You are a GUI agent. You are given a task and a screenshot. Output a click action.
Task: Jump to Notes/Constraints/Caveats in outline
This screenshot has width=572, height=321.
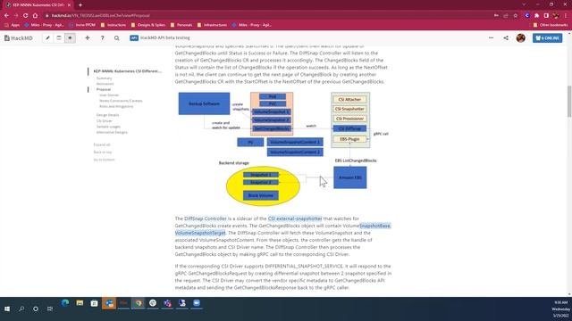(x=121, y=101)
